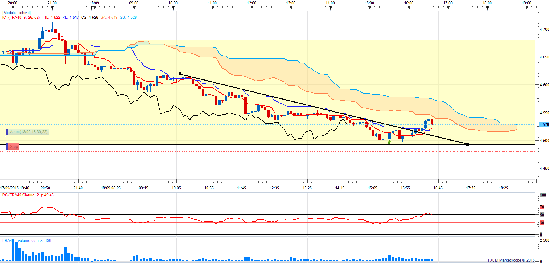The image size is (556, 263).
Task: Click the 18/09 date marker on top axis
Action: pyautogui.click(x=94, y=3)
